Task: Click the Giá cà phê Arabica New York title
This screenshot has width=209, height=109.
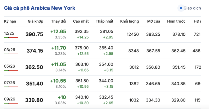Action: [x=40, y=8]
